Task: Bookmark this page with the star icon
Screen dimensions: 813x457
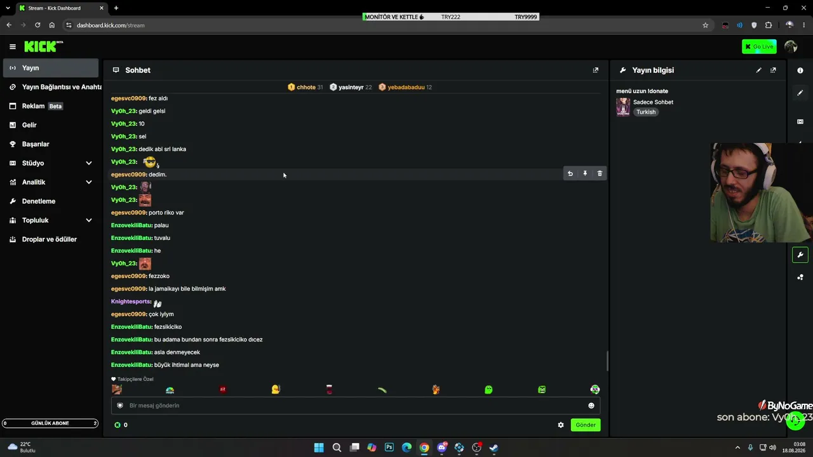Action: (705, 25)
